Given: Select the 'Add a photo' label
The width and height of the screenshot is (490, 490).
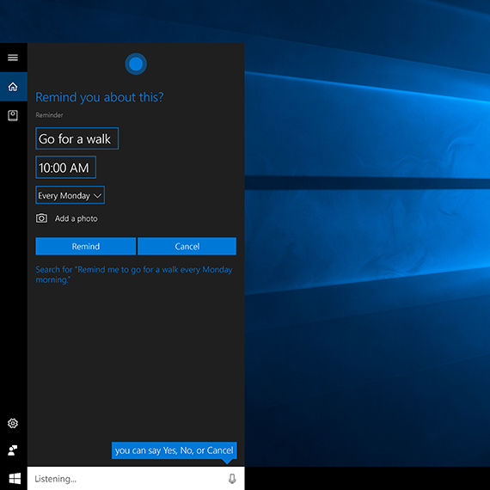Looking at the screenshot, I should click(77, 218).
